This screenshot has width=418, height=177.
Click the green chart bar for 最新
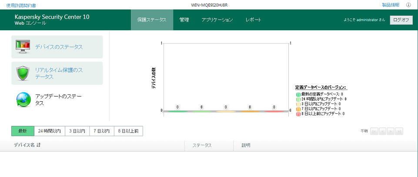coord(177,112)
